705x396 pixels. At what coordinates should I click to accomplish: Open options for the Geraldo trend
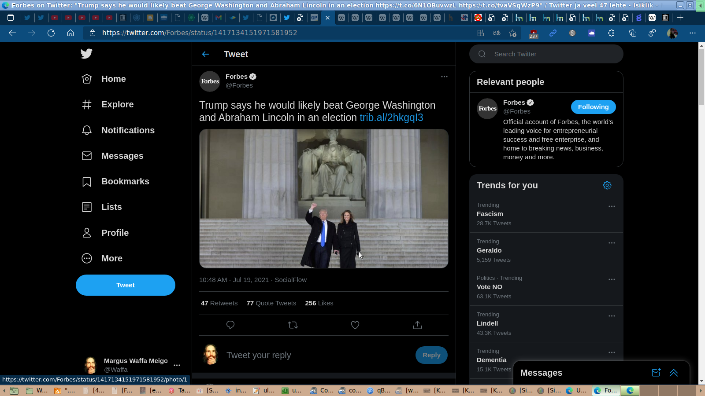[x=612, y=243]
